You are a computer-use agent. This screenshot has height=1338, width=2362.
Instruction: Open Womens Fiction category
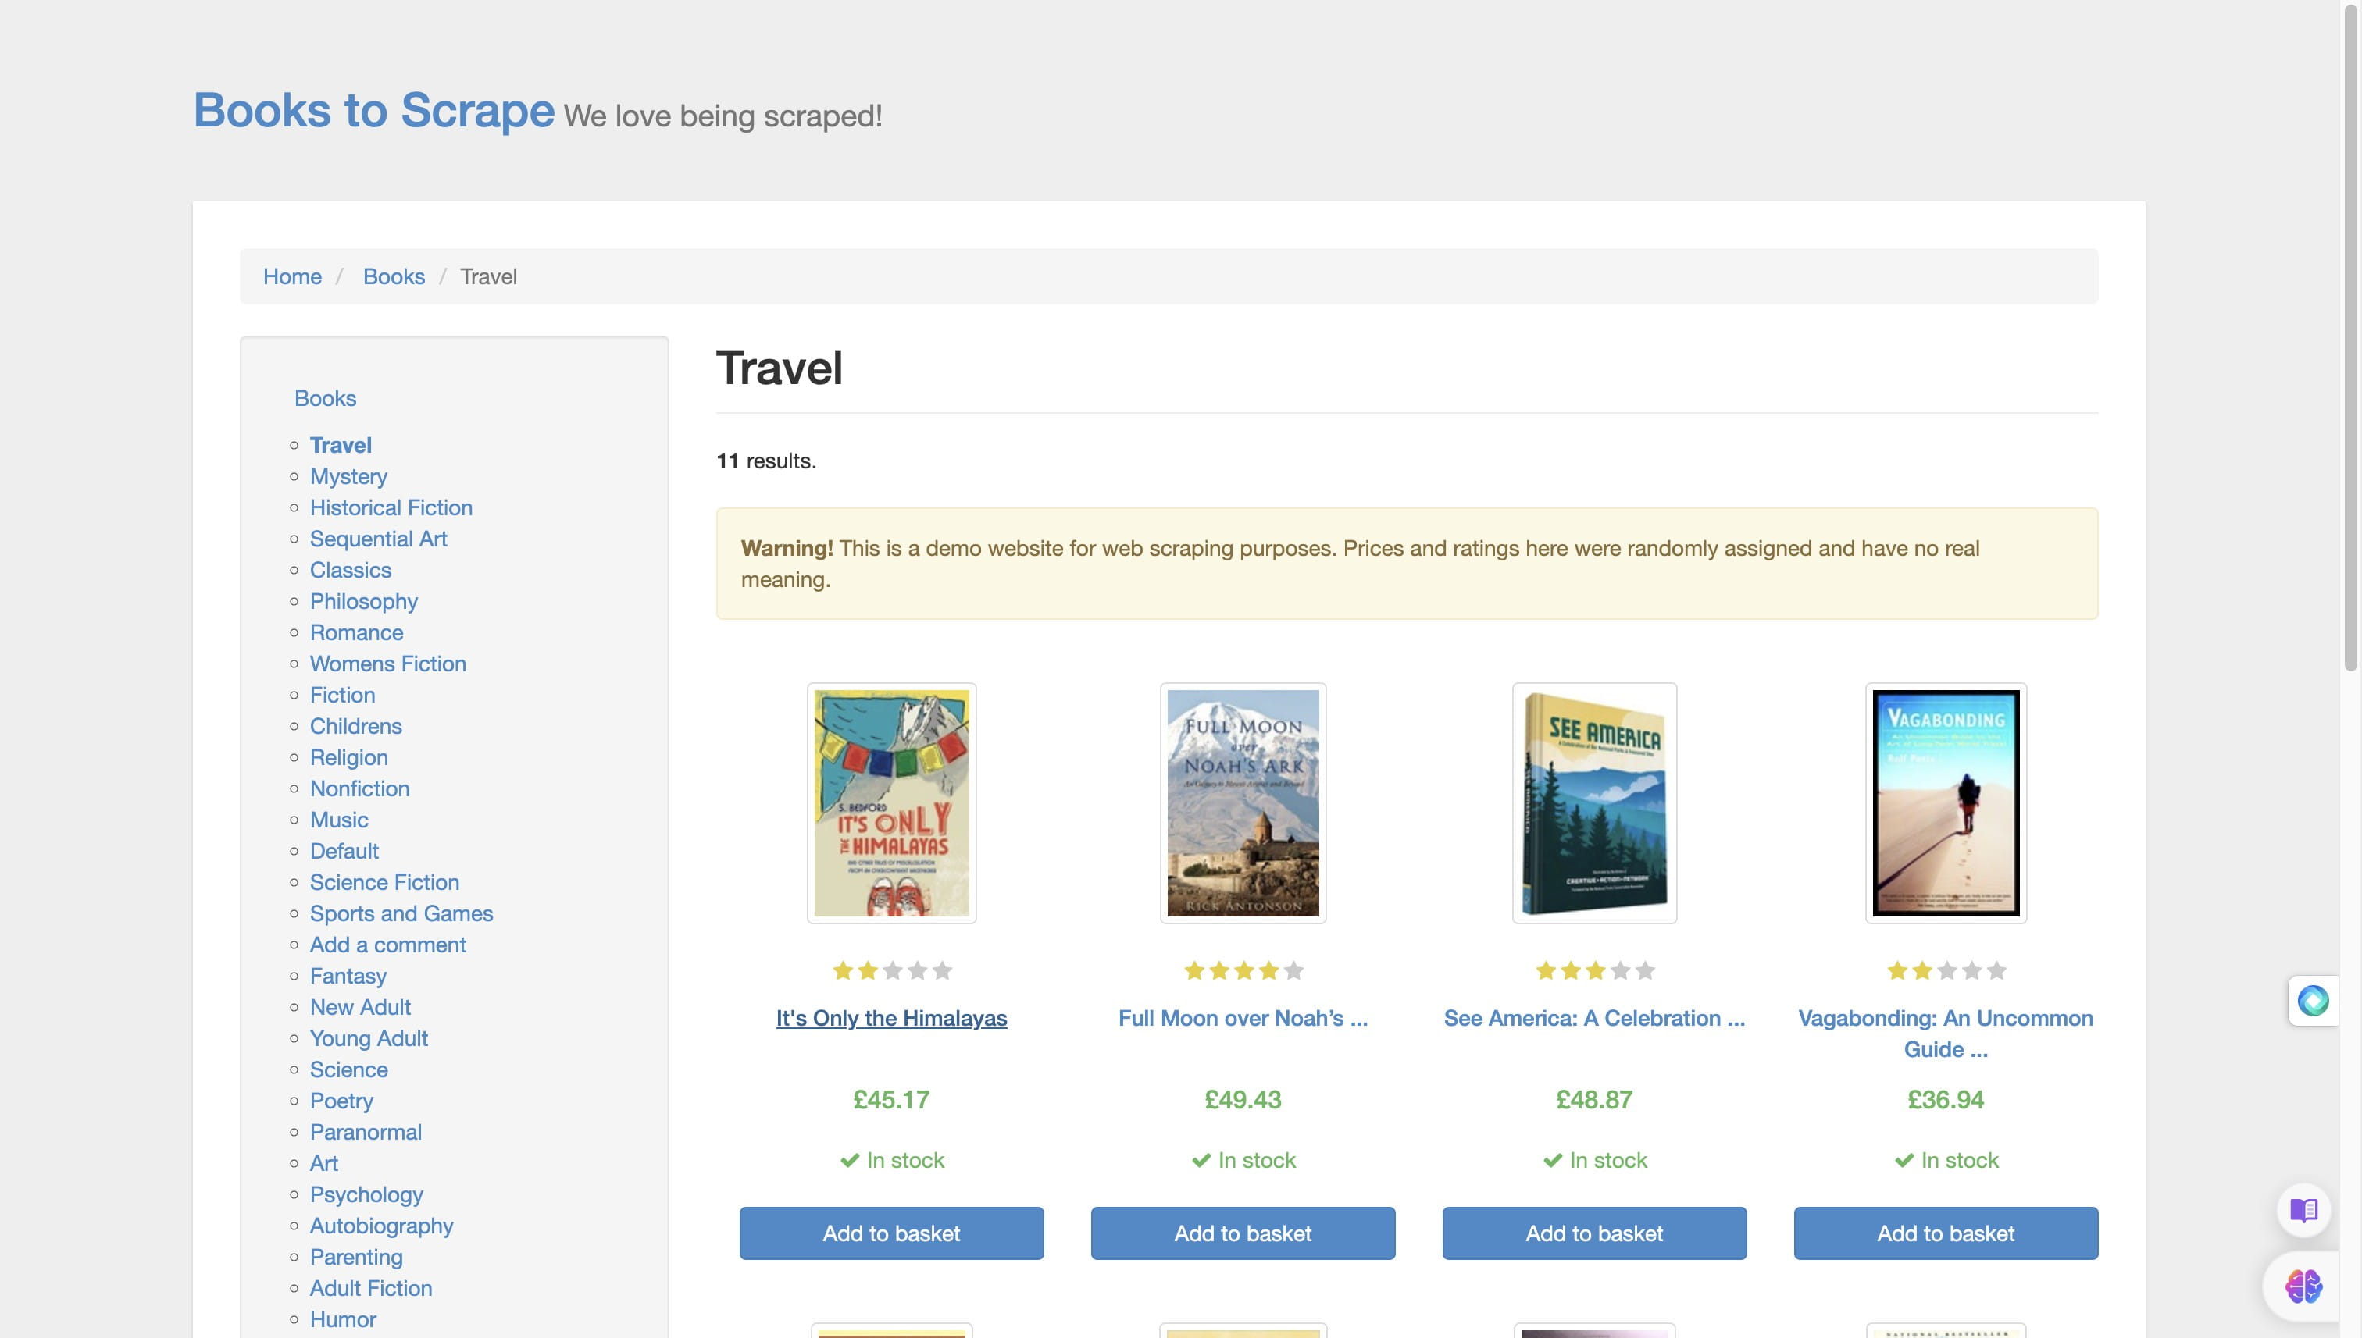[x=387, y=664]
